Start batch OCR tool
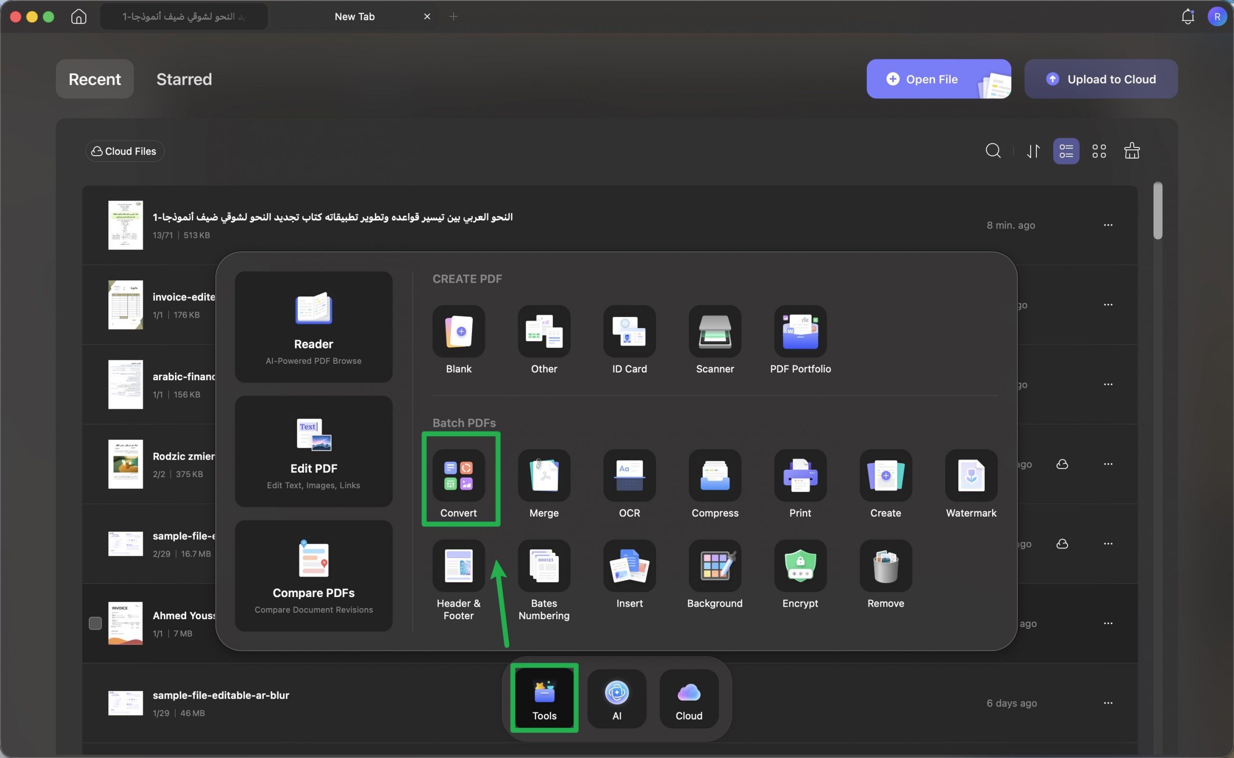 click(x=629, y=484)
